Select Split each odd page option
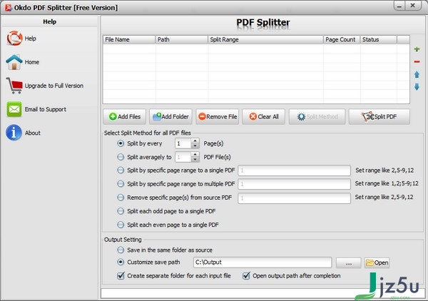 click(x=121, y=211)
